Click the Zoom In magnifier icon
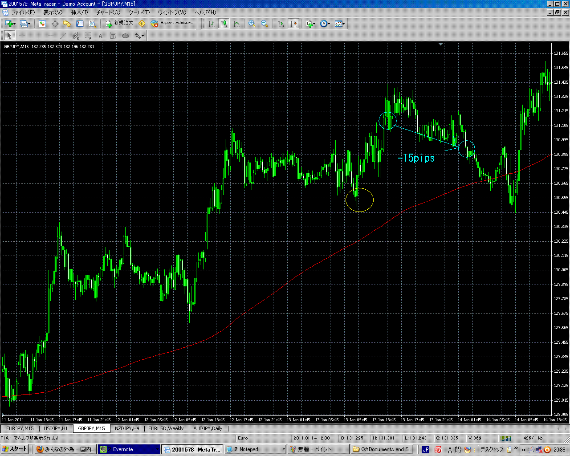Image resolution: width=570 pixels, height=456 pixels. click(252, 24)
